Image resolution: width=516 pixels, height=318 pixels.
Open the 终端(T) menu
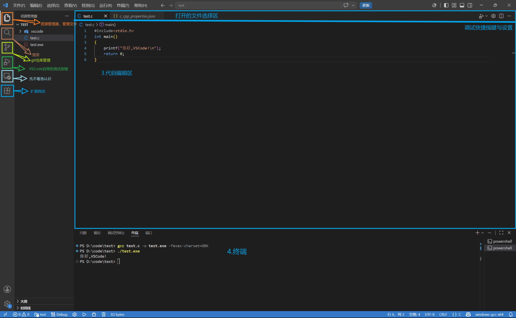tap(123, 5)
